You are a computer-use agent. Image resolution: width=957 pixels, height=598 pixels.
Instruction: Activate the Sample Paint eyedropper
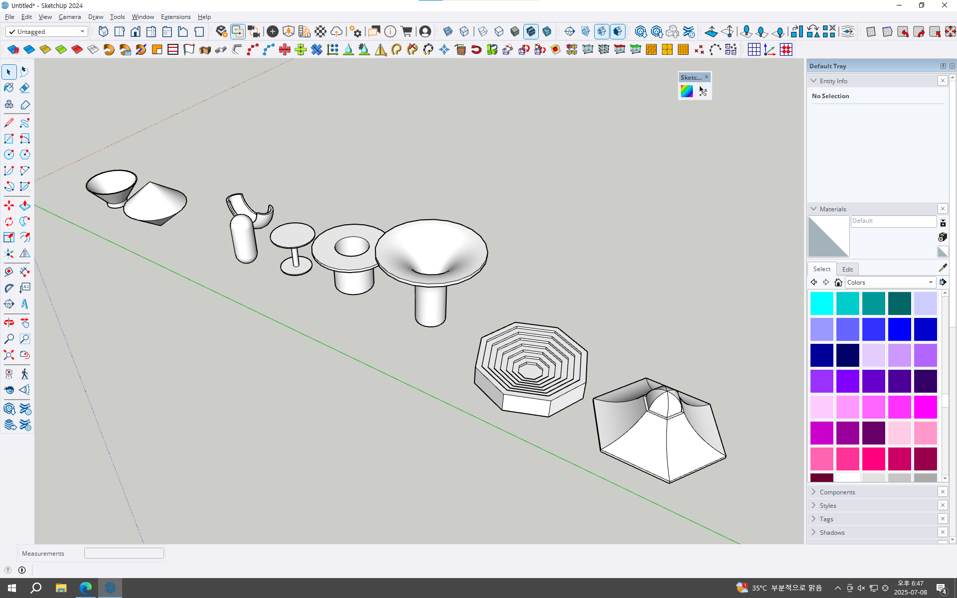coord(942,268)
